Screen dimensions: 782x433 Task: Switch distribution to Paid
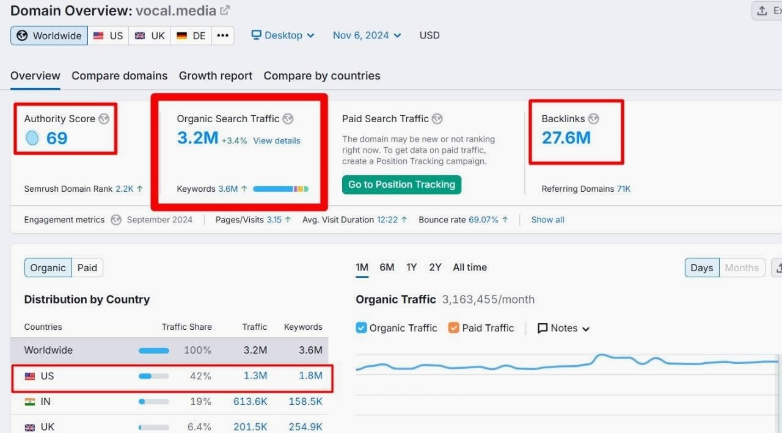point(87,267)
